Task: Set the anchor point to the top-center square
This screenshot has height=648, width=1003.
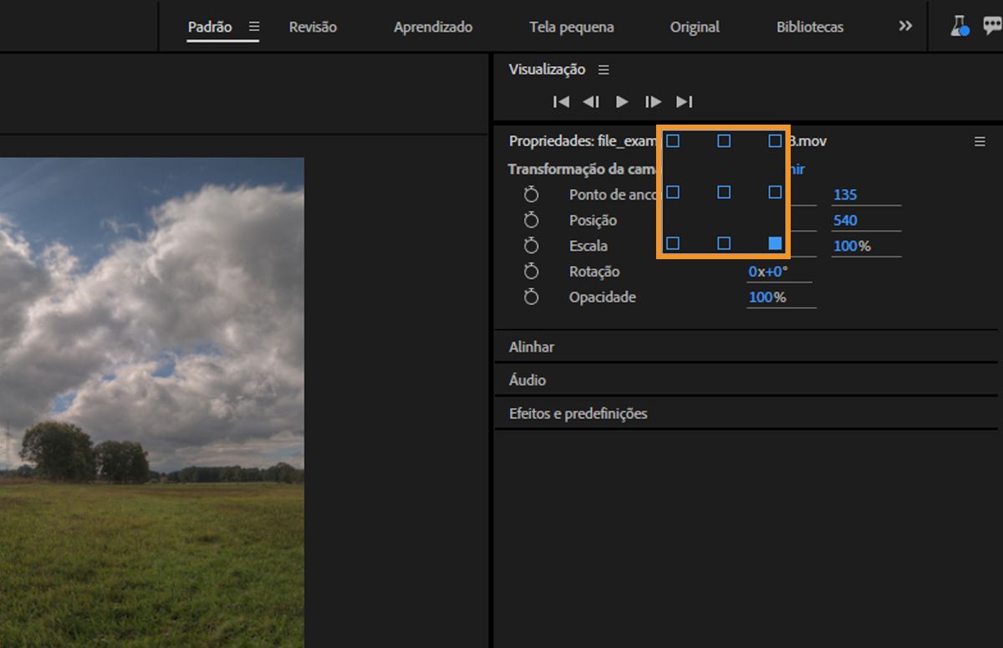Action: (x=724, y=141)
